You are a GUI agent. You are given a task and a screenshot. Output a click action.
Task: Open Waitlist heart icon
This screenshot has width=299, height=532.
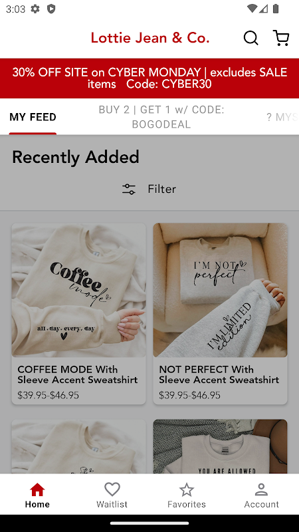pos(112,489)
